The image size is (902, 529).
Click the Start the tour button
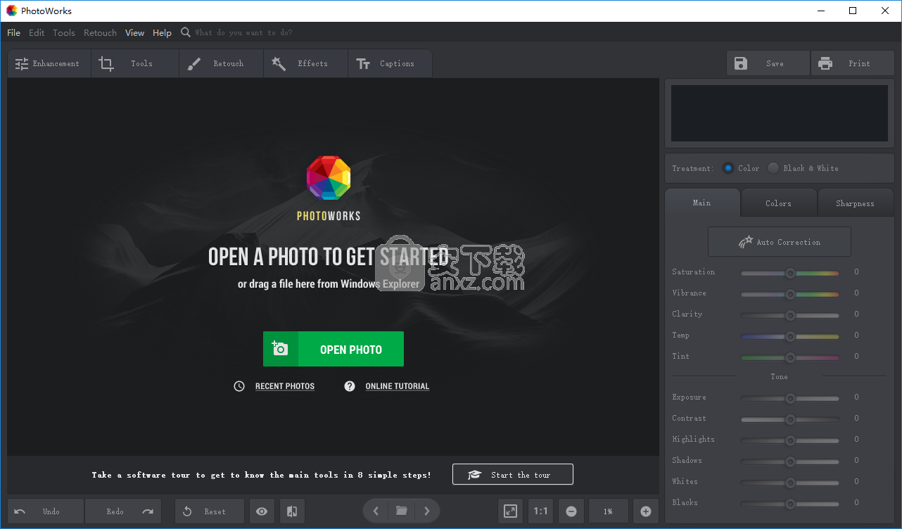tap(513, 474)
